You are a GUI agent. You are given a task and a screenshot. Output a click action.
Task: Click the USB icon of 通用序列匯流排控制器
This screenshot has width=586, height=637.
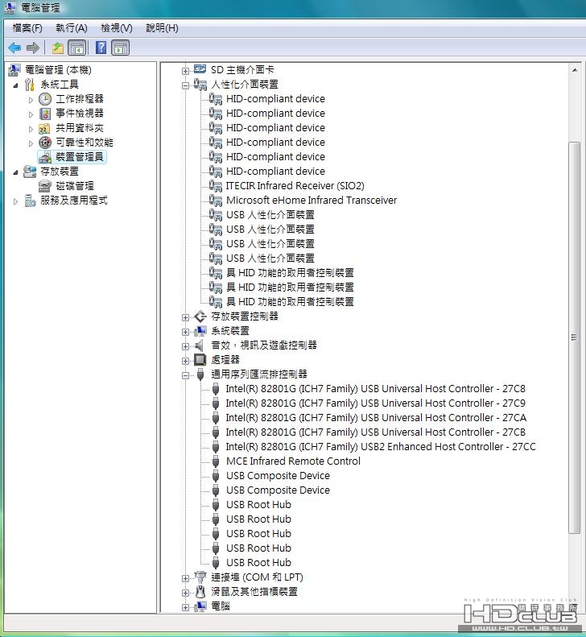point(200,374)
